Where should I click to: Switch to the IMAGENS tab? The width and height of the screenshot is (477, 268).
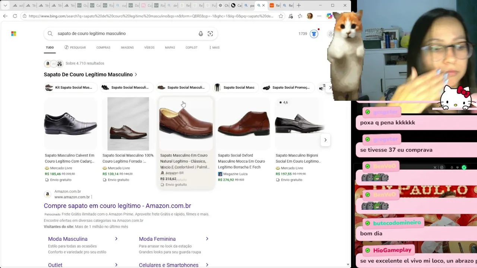pos(127,48)
